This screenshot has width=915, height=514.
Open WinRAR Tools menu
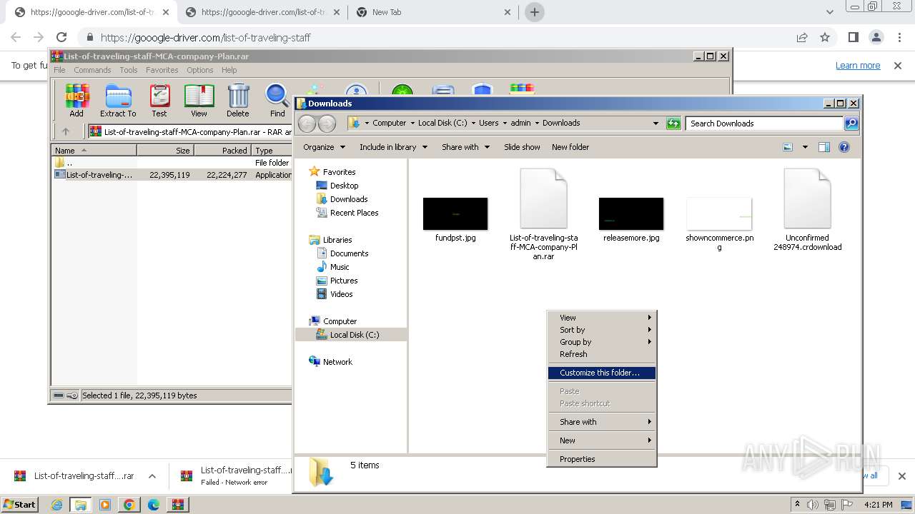click(x=129, y=70)
